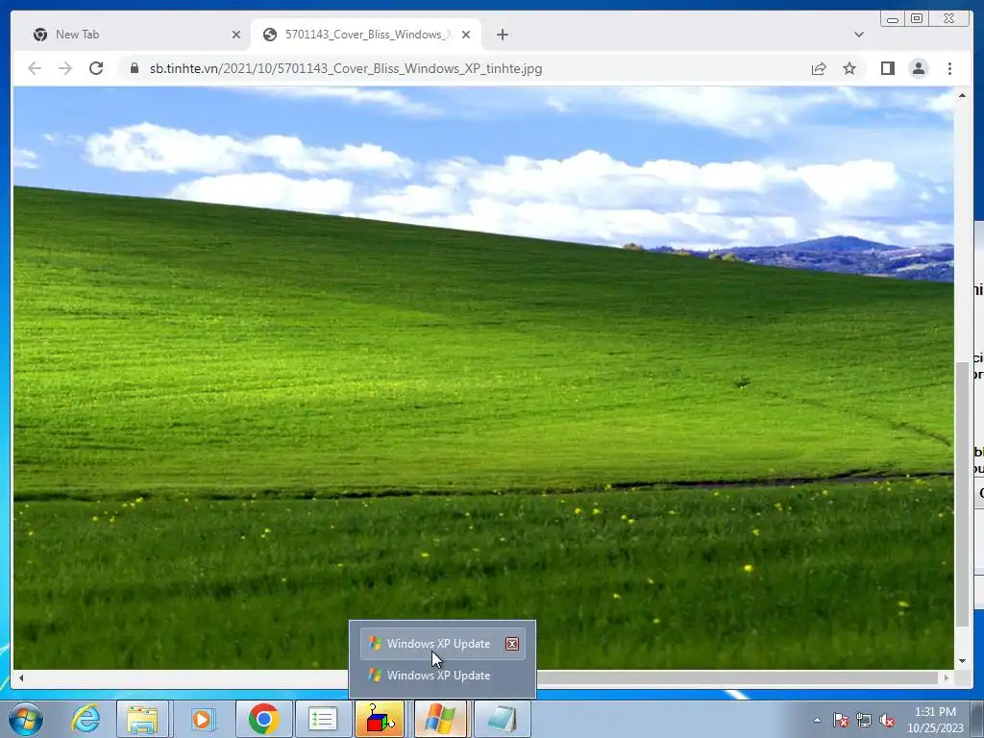Launch Internet Explorer from the taskbar
Viewport: 984px width, 738px height.
[x=86, y=719]
